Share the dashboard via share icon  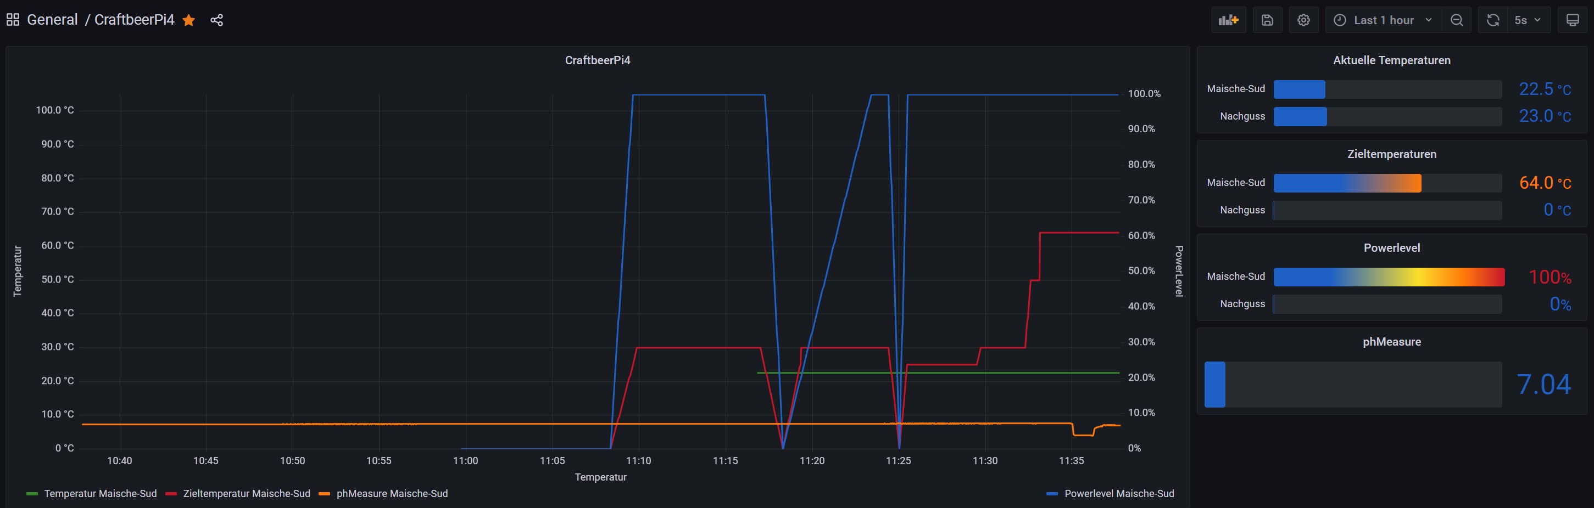pos(216,20)
